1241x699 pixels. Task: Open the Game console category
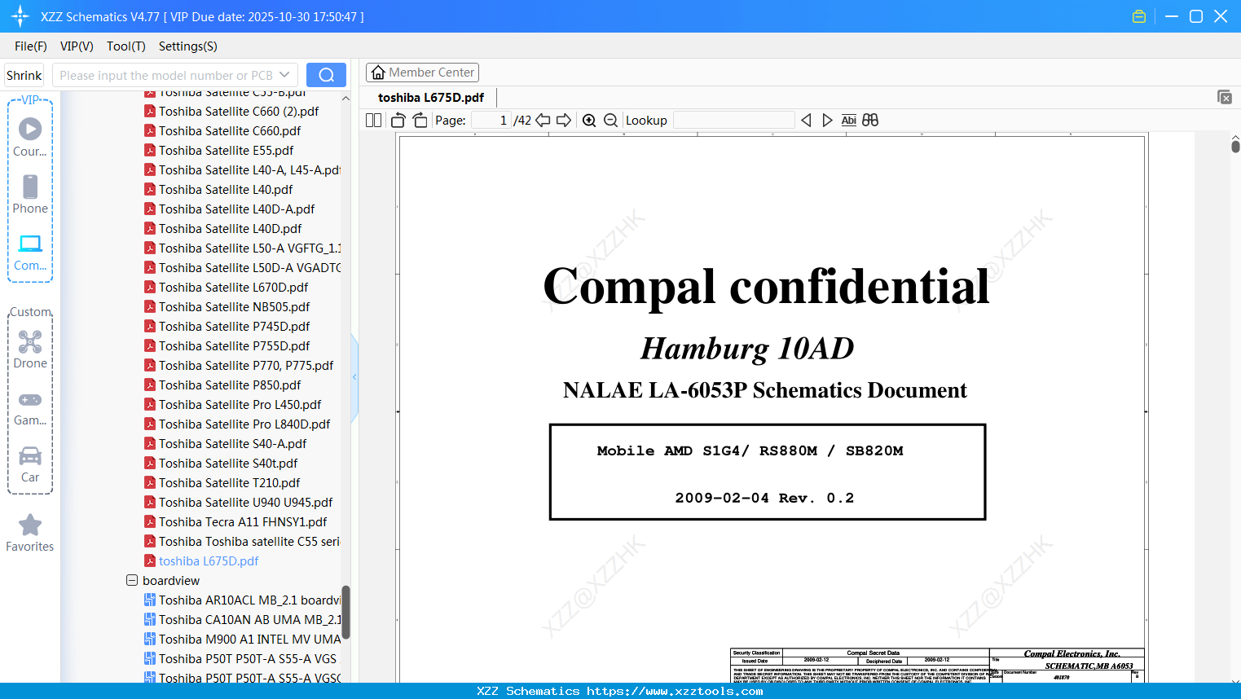30,408
